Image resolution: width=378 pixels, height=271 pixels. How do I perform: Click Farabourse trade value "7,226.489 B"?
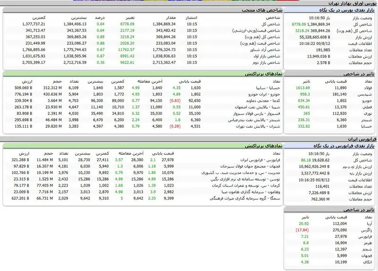tap(319, 193)
